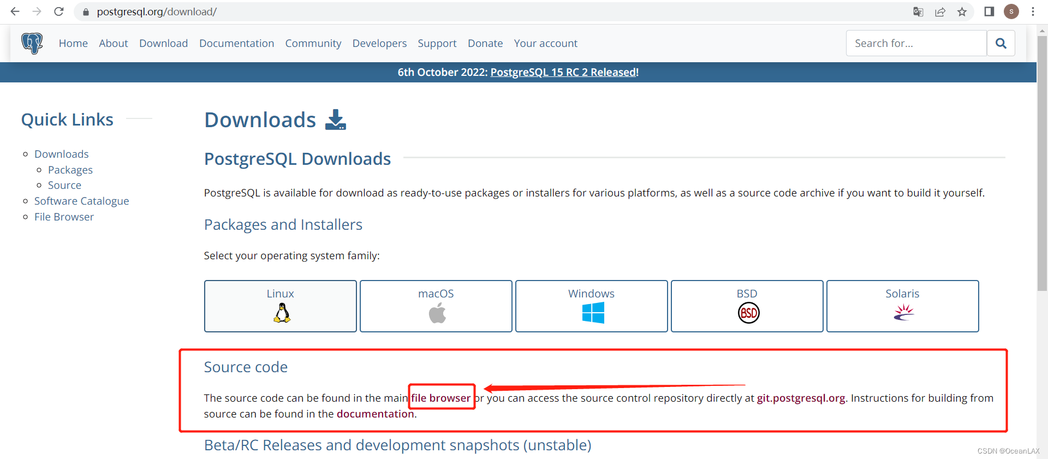Viewport: 1048px width, 459px height.
Task: Open Software Catalogue quick link
Action: click(82, 201)
